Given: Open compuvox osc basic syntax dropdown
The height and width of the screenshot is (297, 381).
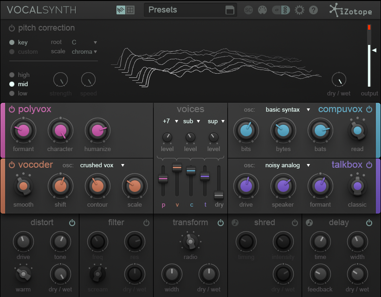Looking at the screenshot, I should (288, 110).
